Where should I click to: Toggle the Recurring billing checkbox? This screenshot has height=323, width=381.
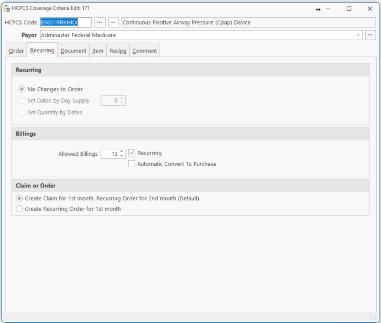point(131,153)
